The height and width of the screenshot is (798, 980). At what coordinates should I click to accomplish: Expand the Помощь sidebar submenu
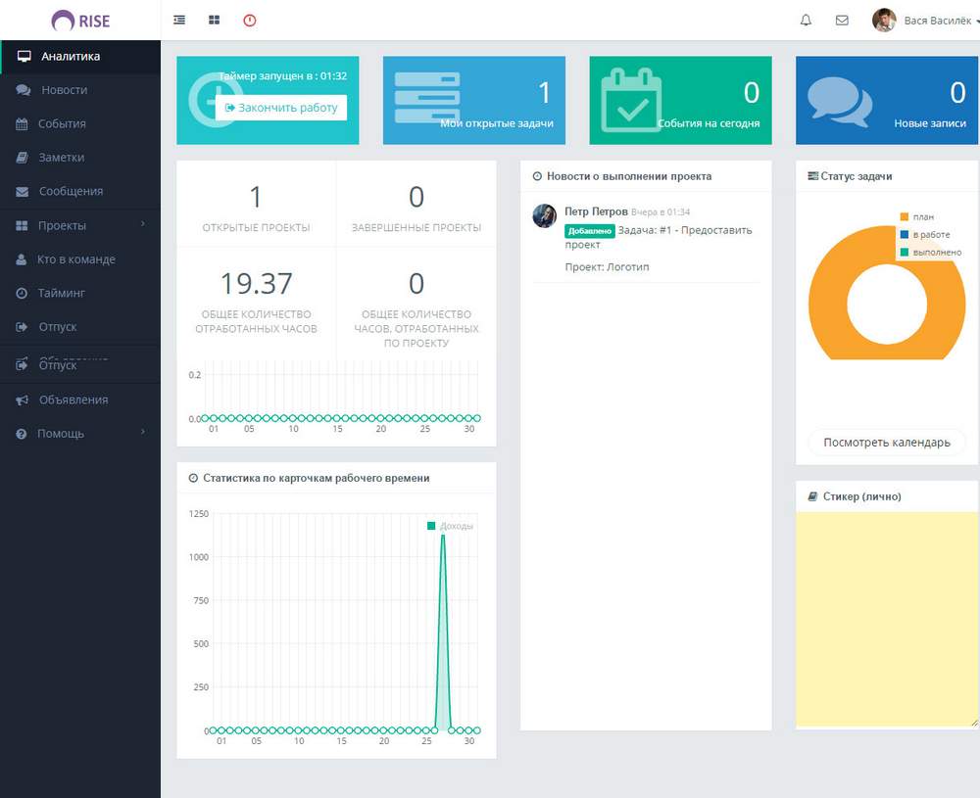coord(80,433)
